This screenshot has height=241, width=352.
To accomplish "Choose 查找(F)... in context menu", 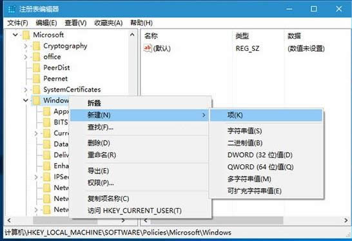I will pyautogui.click(x=141, y=128).
